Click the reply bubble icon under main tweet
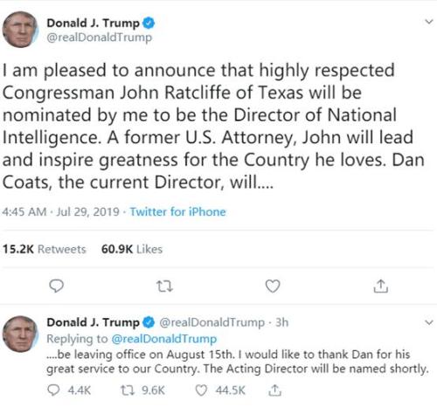 coord(57,286)
